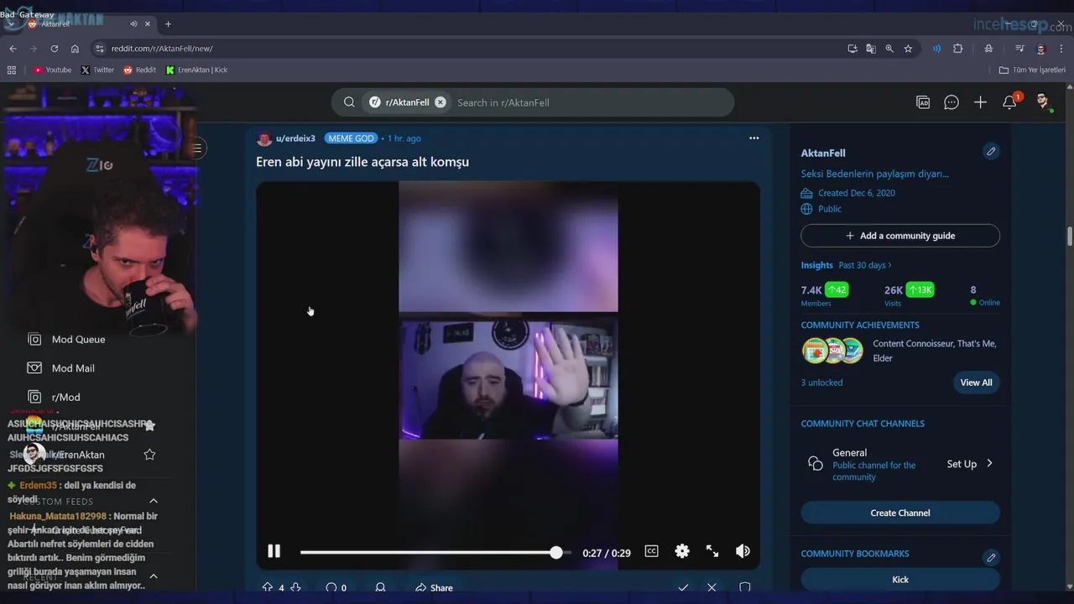The height and width of the screenshot is (604, 1074).
Task: Collapse the Custom Feeds section
Action: click(154, 502)
